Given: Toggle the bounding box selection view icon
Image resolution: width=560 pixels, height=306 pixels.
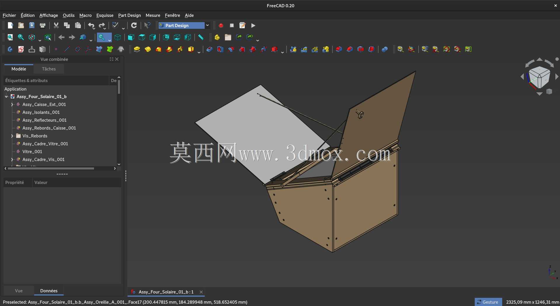Looking at the screenshot, I should tap(48, 37).
